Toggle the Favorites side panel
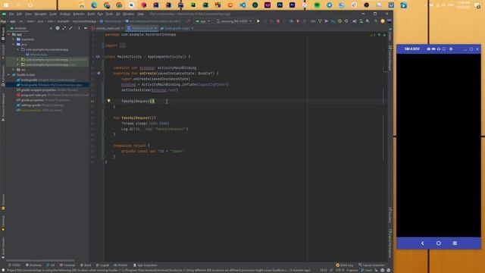The image size is (485, 273). pos(3,223)
